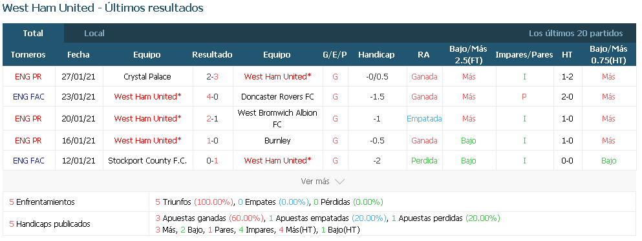
Task: Open Crystal Palace team link
Action: [147, 76]
